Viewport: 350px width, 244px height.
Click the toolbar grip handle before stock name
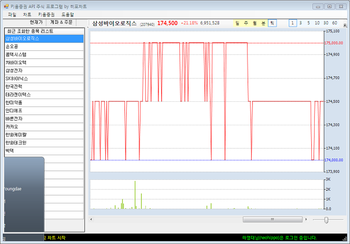89,23
